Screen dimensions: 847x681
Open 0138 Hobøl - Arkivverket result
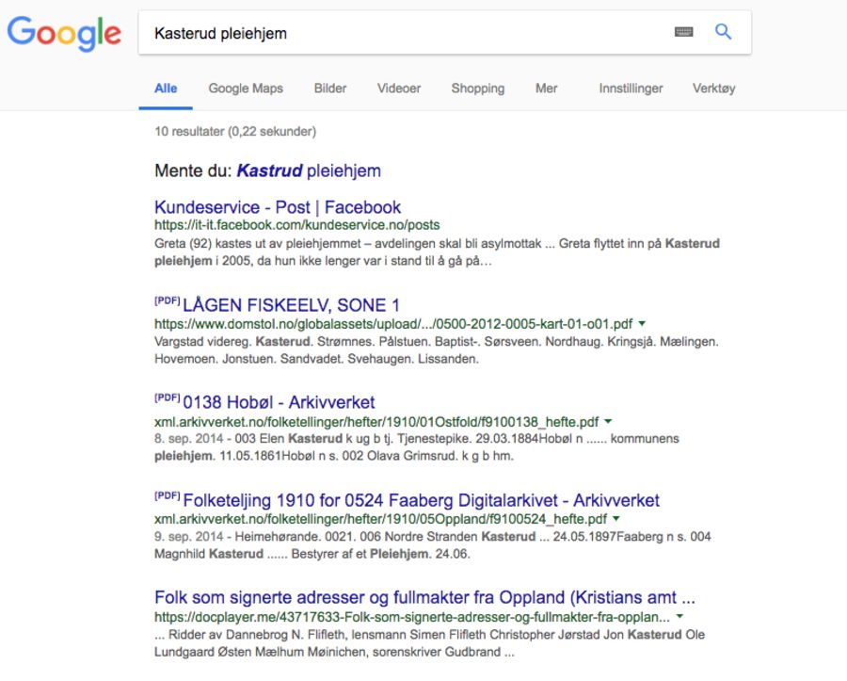(279, 402)
